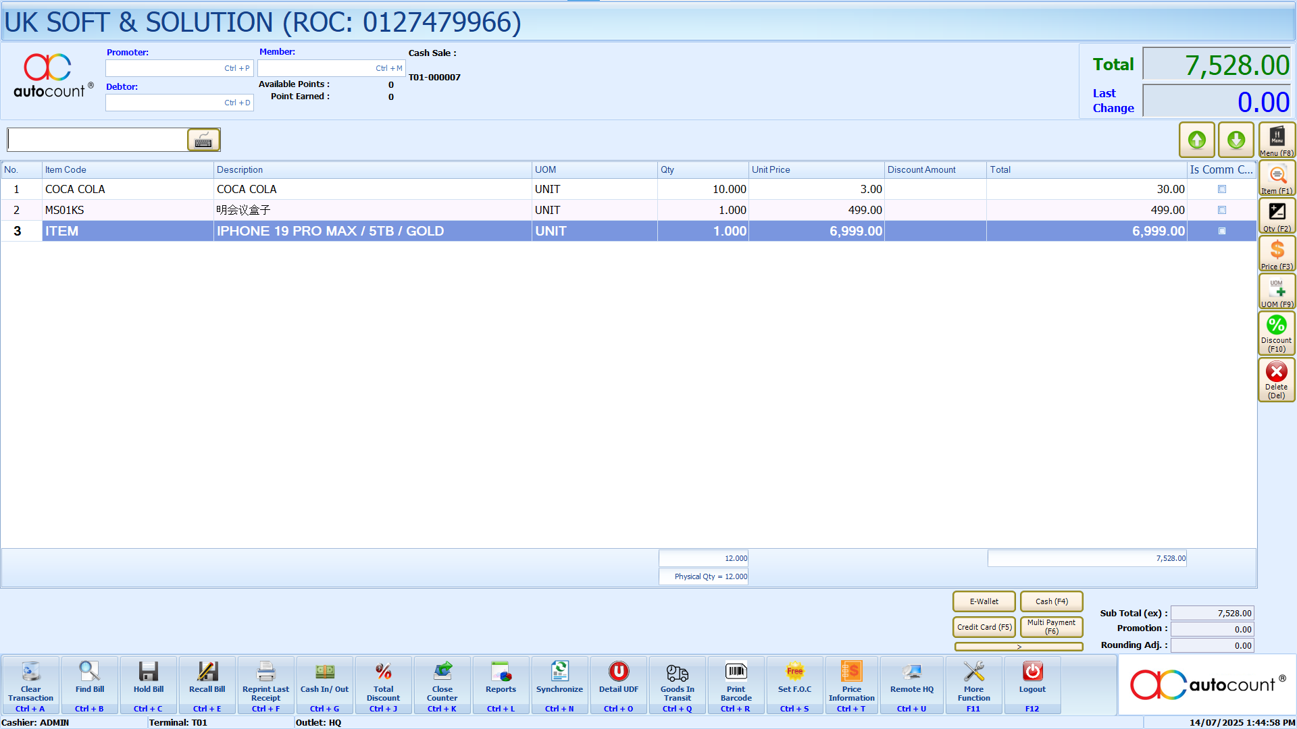1297x729 pixels.
Task: Change price with Price (F3)
Action: [x=1276, y=254]
